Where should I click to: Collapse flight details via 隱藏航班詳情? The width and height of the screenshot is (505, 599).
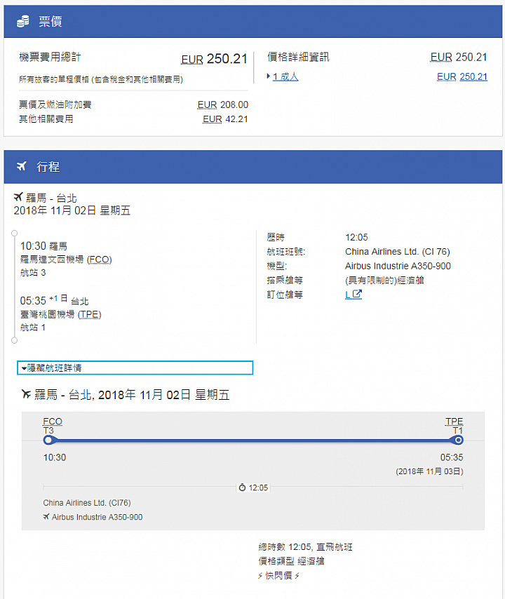click(x=135, y=368)
